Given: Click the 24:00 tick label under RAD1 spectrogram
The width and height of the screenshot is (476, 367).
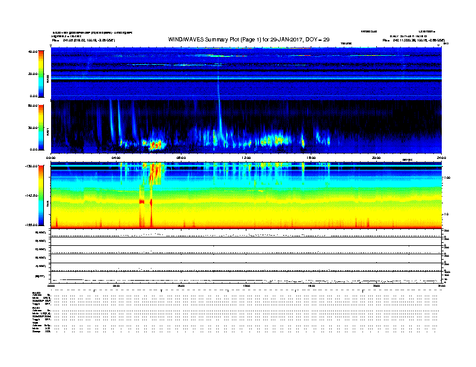Looking at the screenshot, I should click(x=441, y=158).
